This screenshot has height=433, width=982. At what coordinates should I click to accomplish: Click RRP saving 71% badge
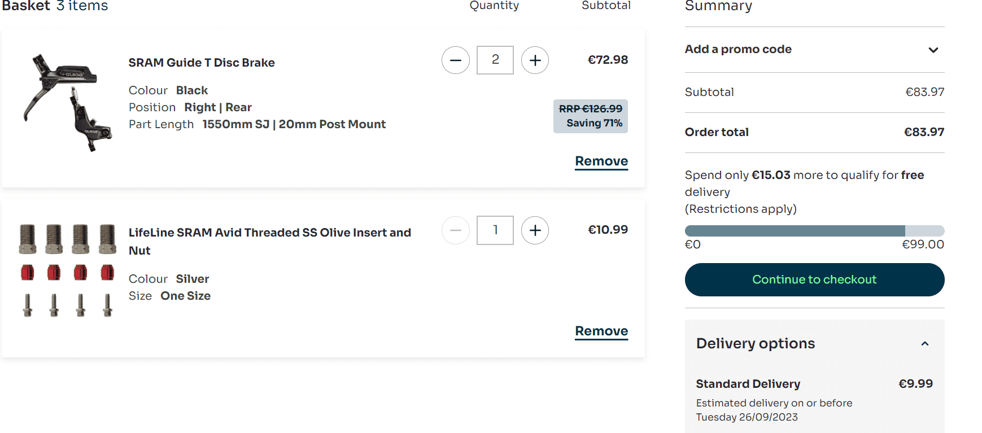click(591, 116)
